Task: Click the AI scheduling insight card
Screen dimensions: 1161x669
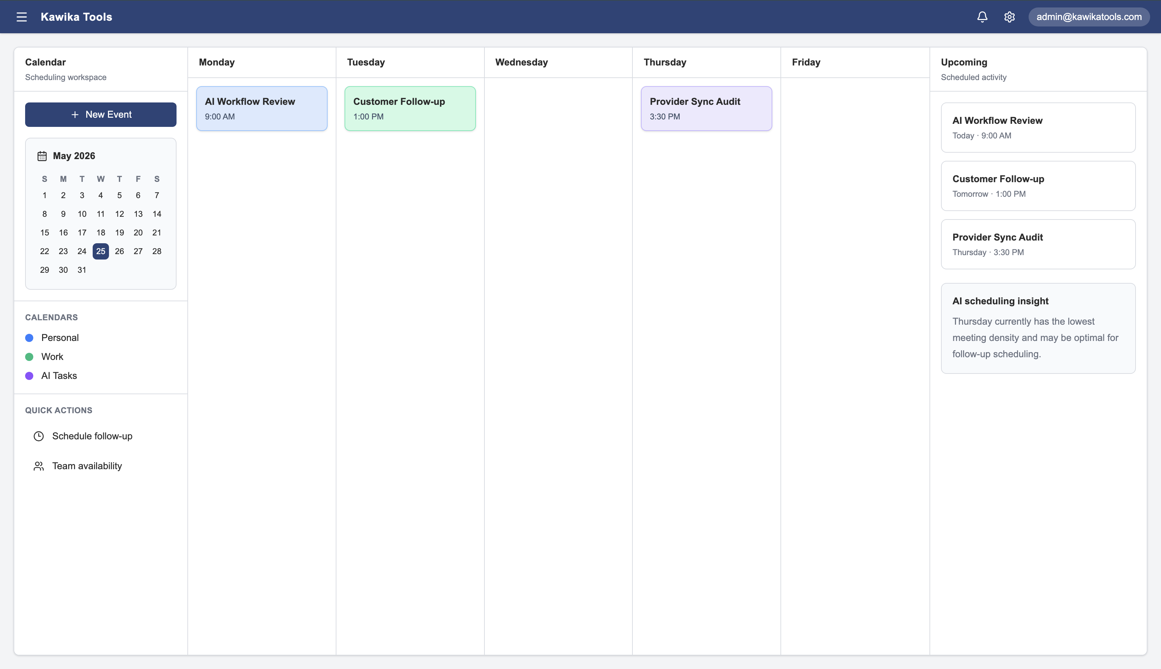Action: pyautogui.click(x=1038, y=328)
